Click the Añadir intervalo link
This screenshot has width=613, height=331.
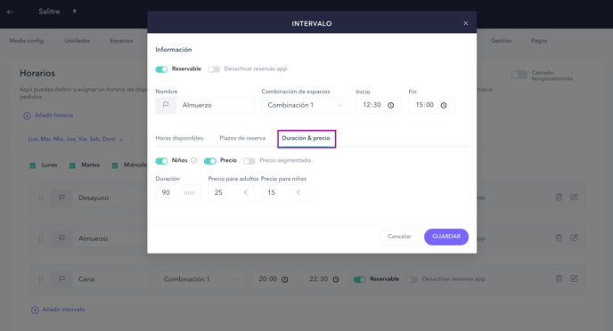(x=64, y=310)
